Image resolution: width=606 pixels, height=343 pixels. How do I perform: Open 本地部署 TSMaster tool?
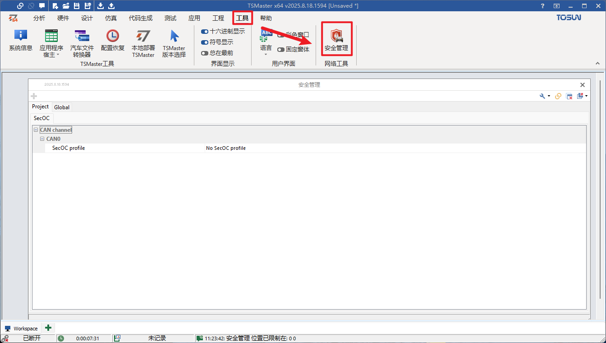click(x=143, y=43)
